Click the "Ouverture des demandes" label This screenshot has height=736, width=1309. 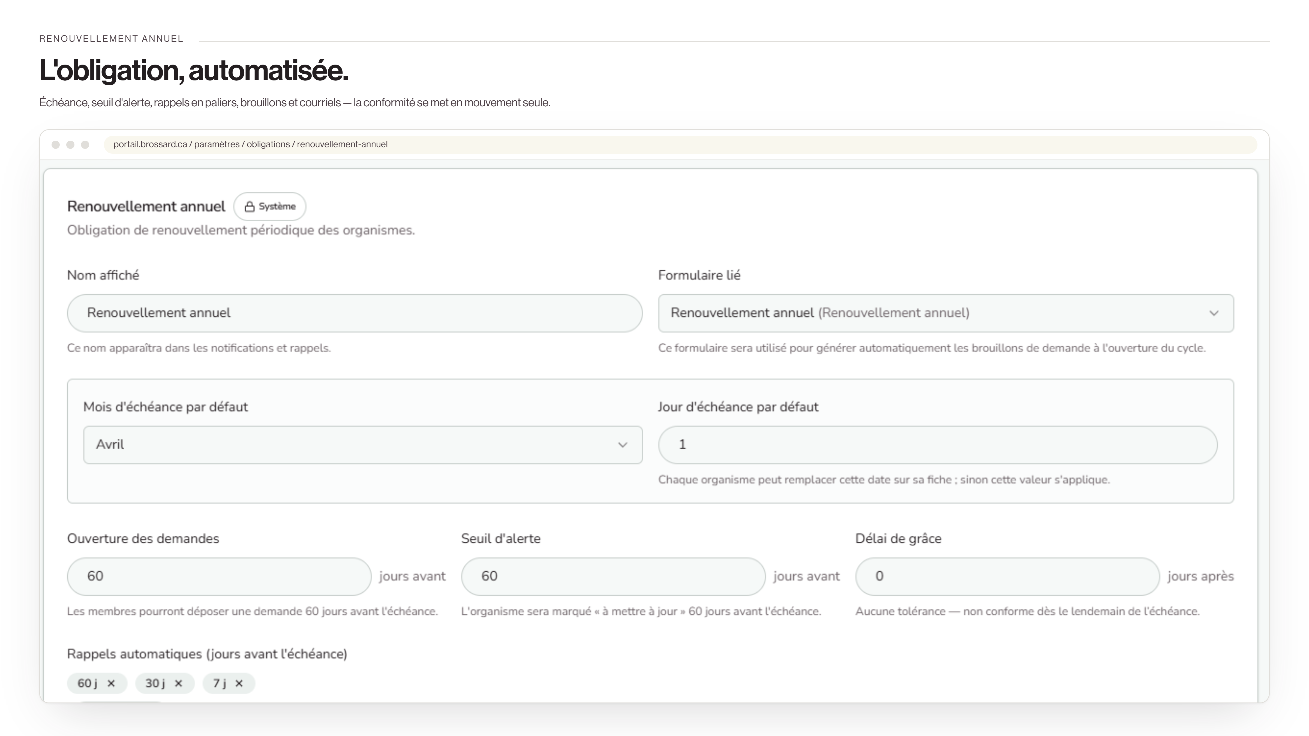point(143,538)
